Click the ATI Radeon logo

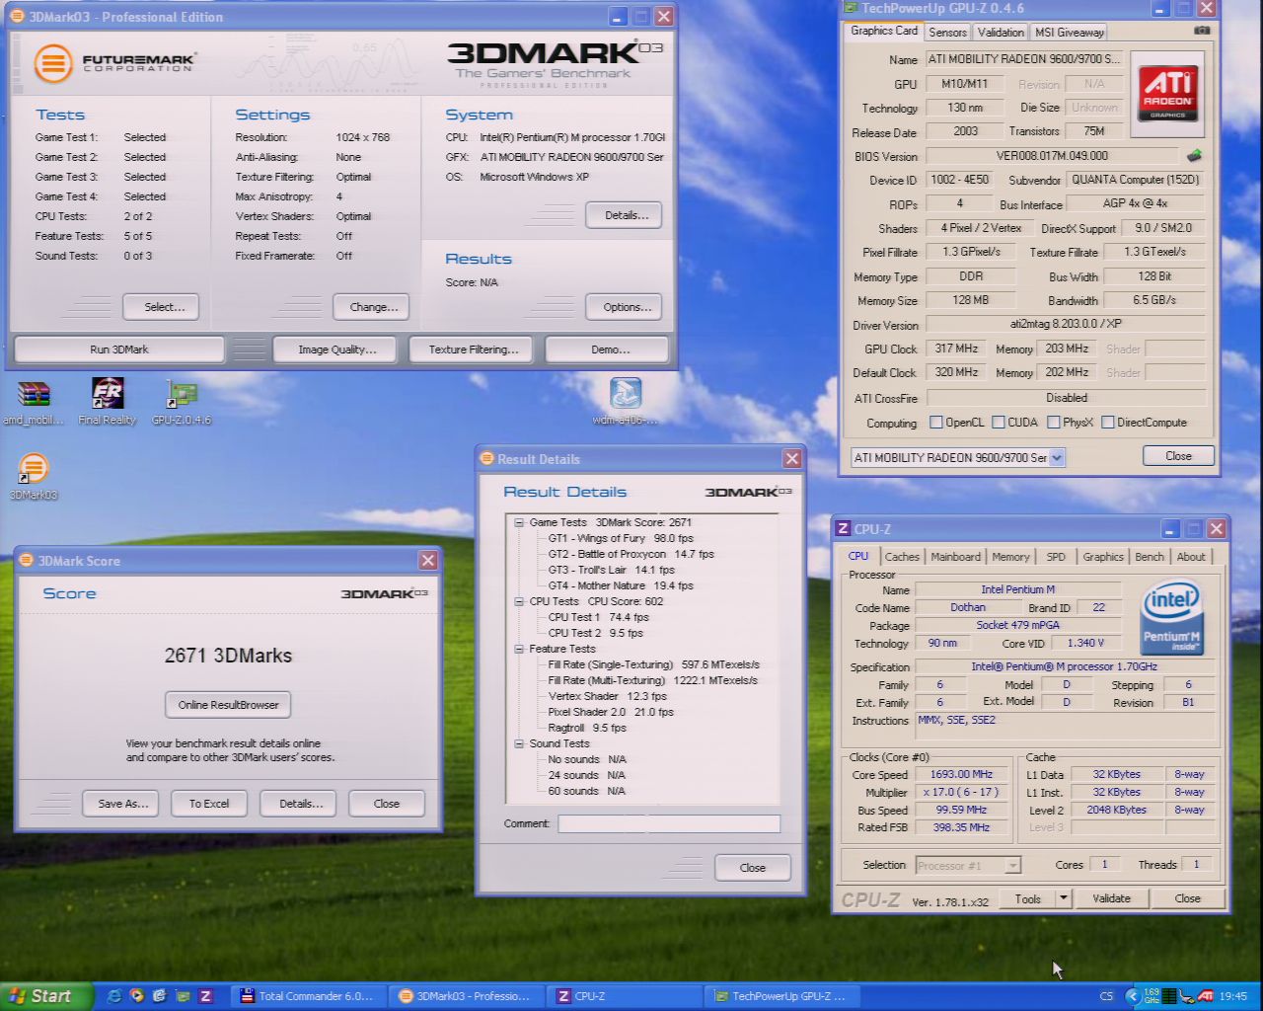point(1167,94)
